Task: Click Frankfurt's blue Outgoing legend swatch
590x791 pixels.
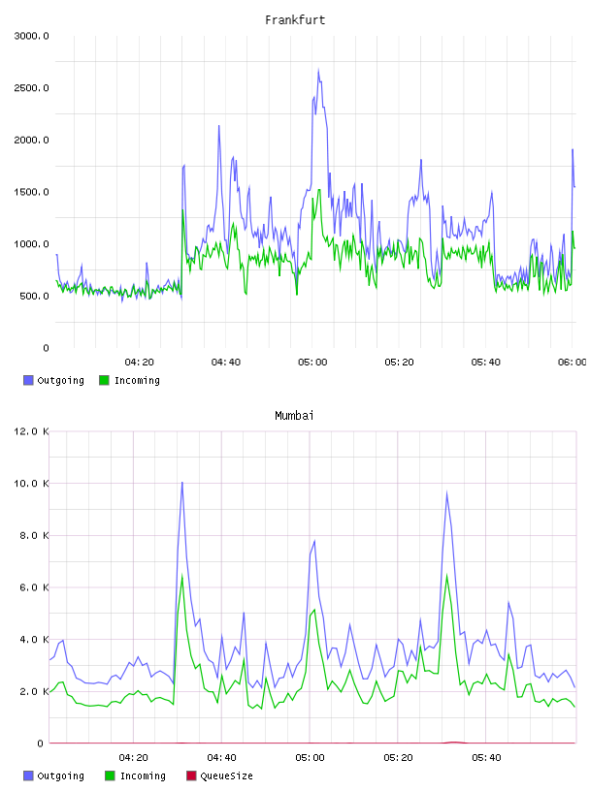Action: point(28,380)
